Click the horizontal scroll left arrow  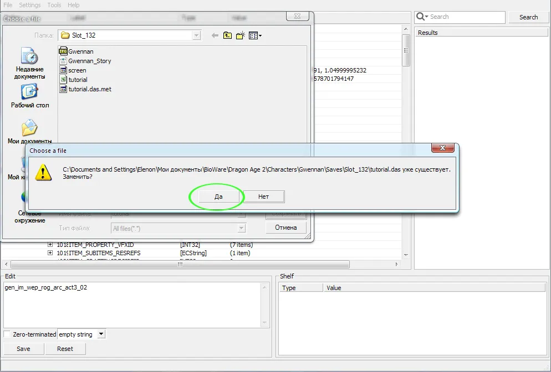(6, 264)
